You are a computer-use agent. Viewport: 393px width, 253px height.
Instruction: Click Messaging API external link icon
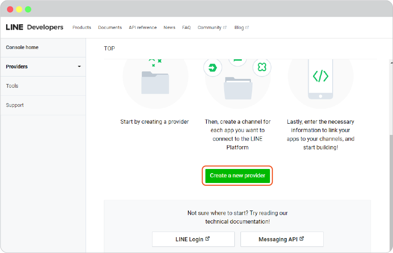click(x=301, y=239)
